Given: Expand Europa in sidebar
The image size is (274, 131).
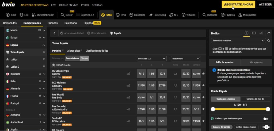Looking at the screenshot, I should pyautogui.click(x=44, y=37).
